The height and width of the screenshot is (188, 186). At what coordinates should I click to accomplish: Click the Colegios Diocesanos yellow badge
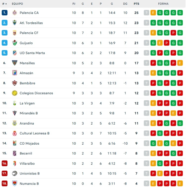coord(15,93)
